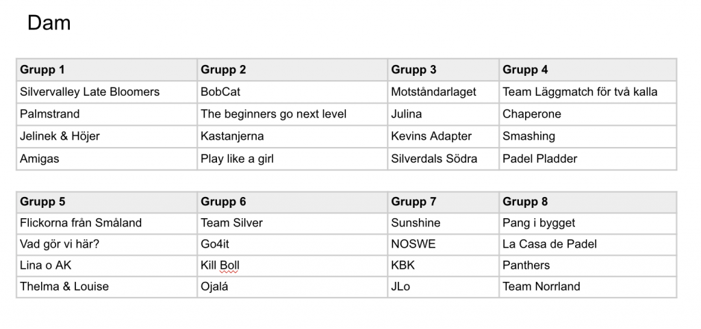Screen dimensions: 701x329
Task: Click the misspelled Kill Boll text
Action: click(220, 265)
